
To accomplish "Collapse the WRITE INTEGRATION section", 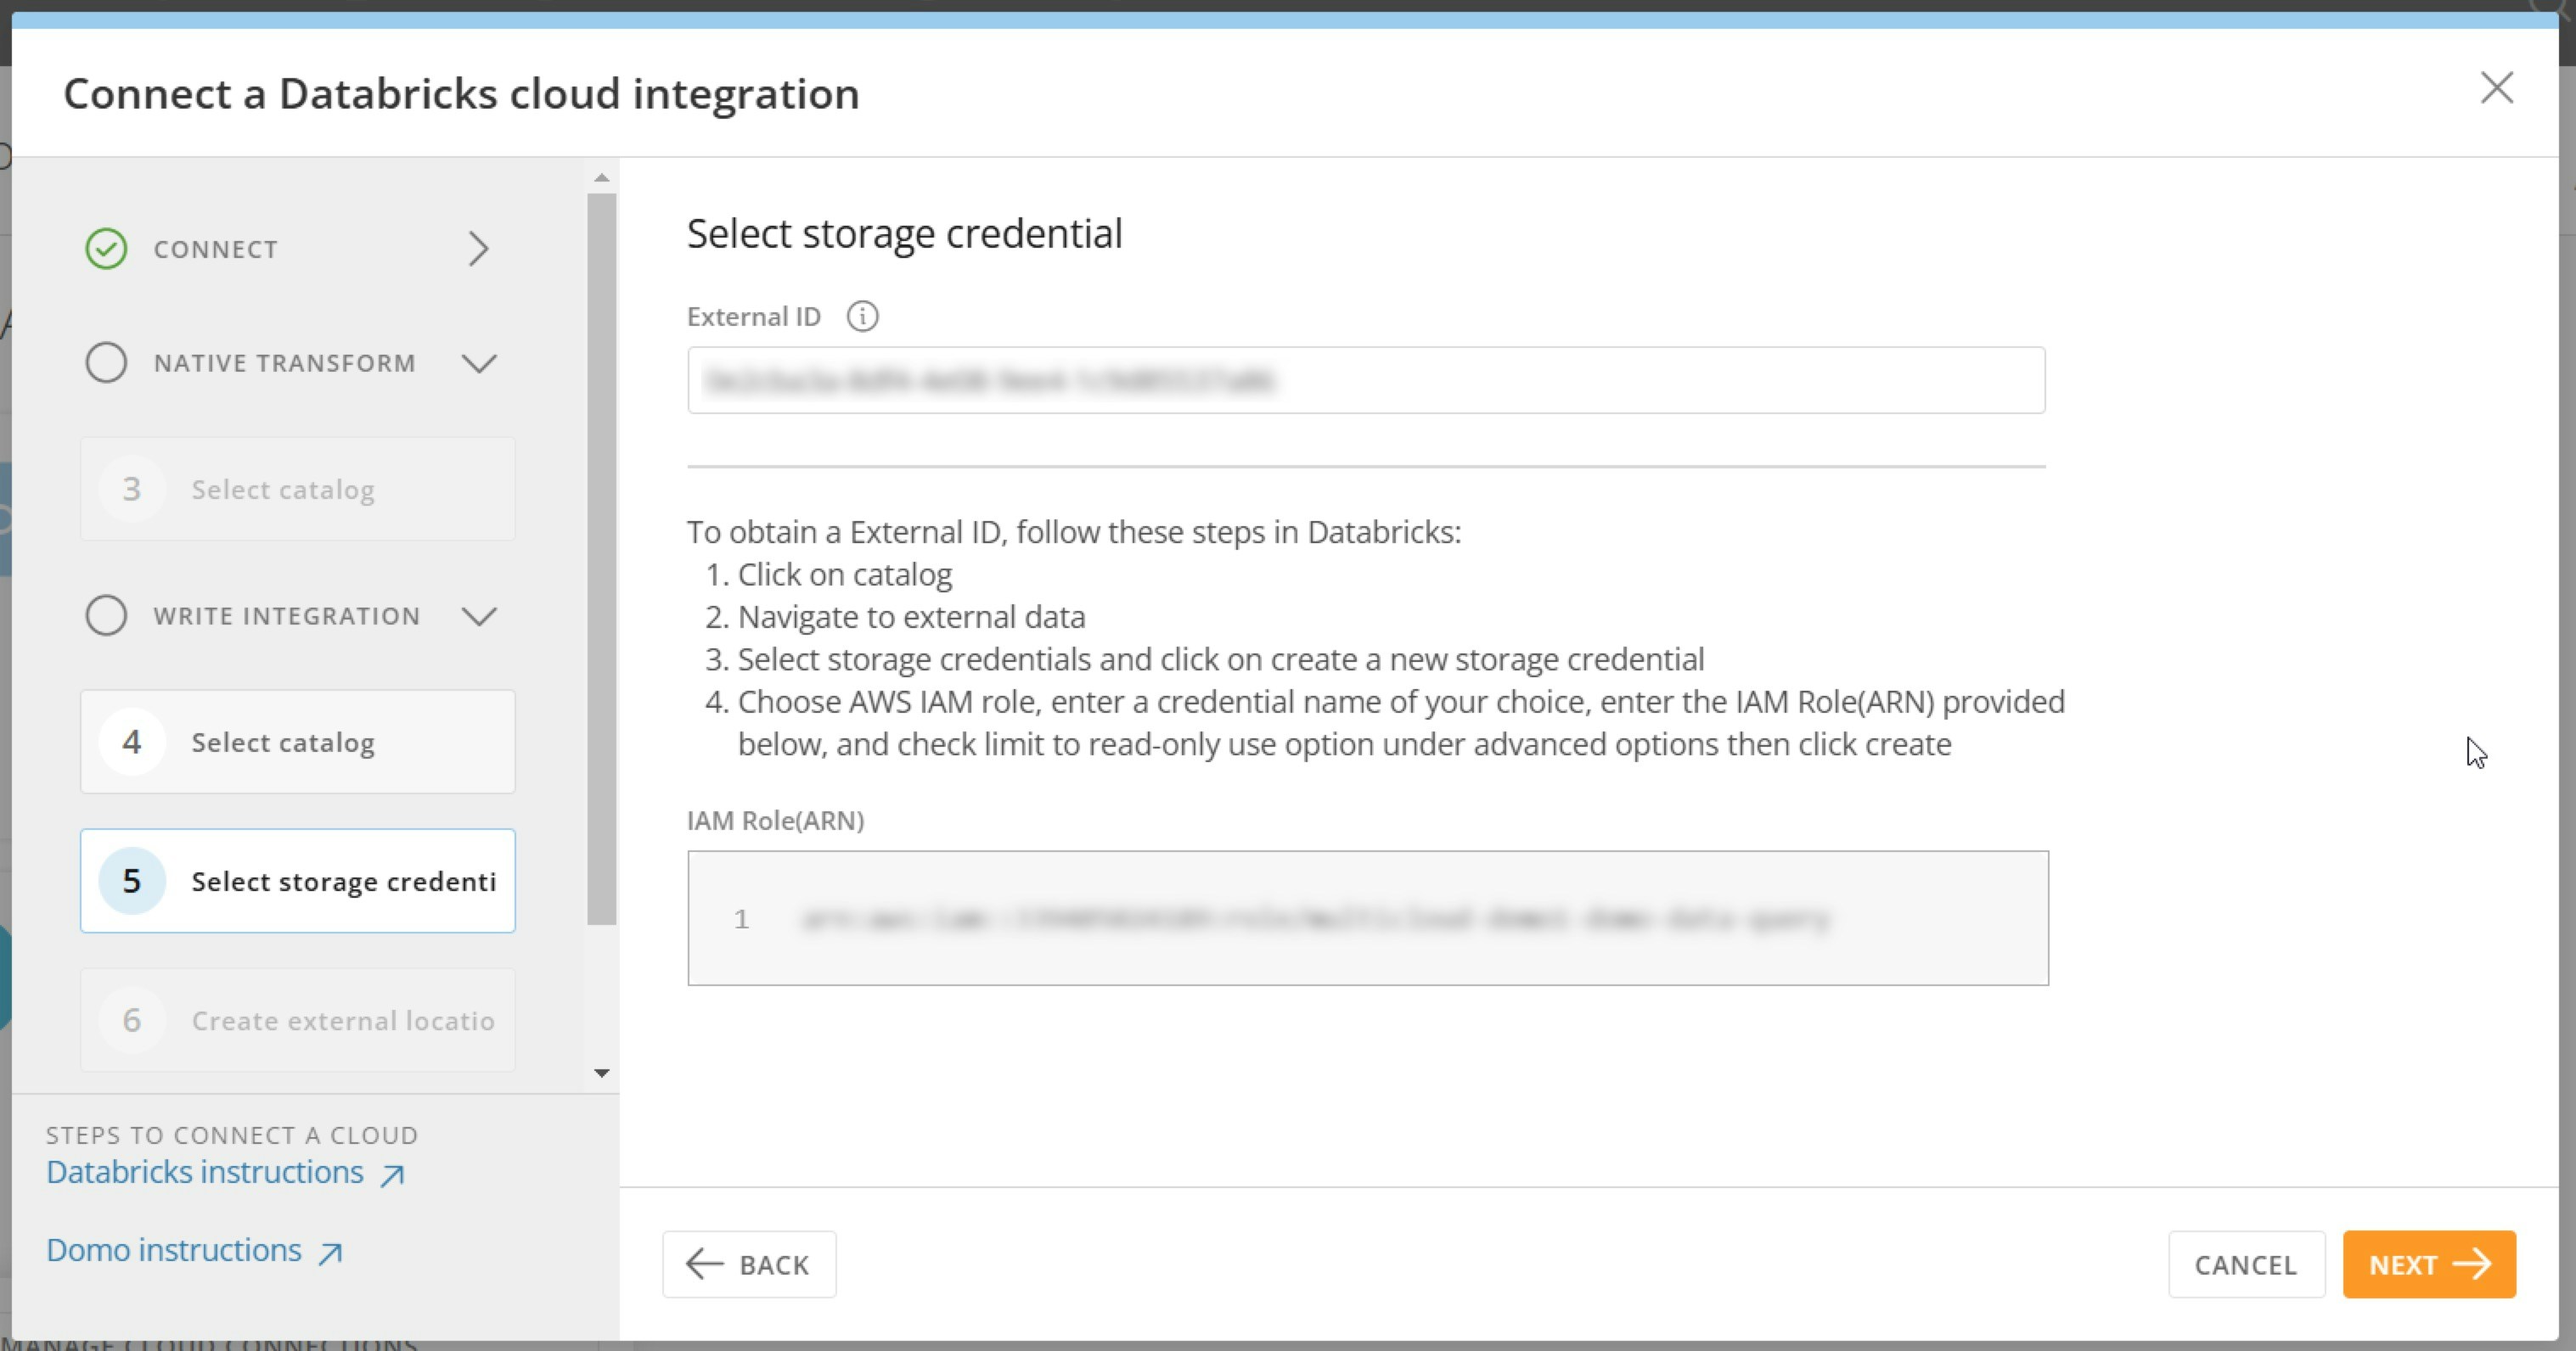I will coord(480,617).
